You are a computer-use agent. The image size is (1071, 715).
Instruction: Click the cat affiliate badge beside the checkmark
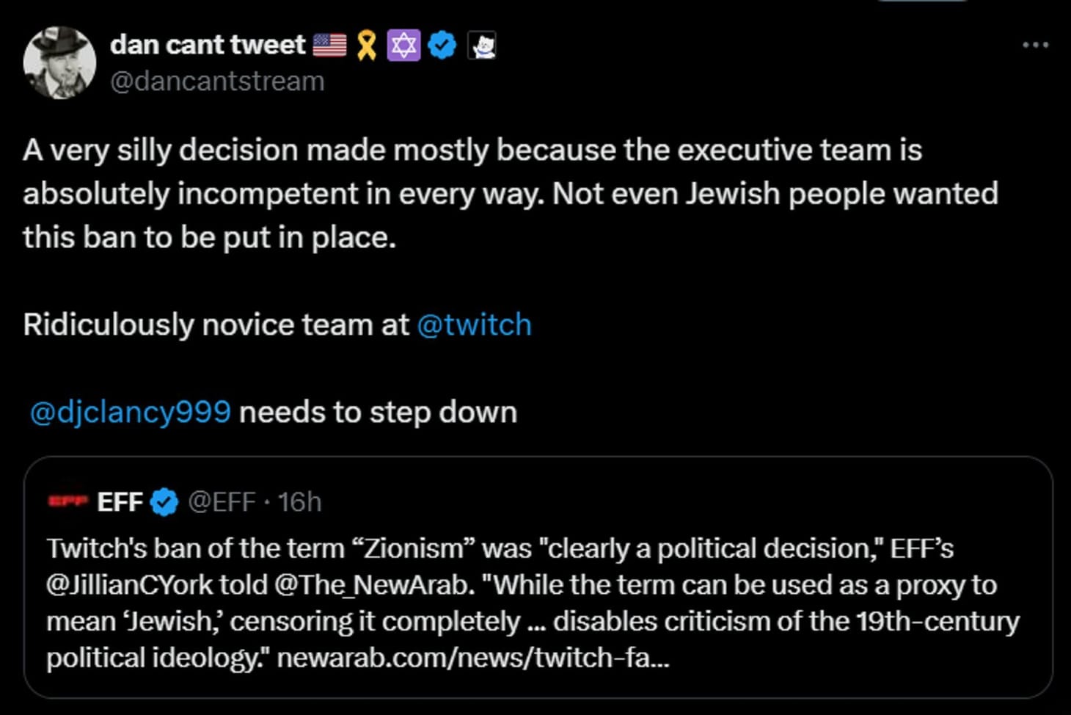pyautogui.click(x=483, y=46)
